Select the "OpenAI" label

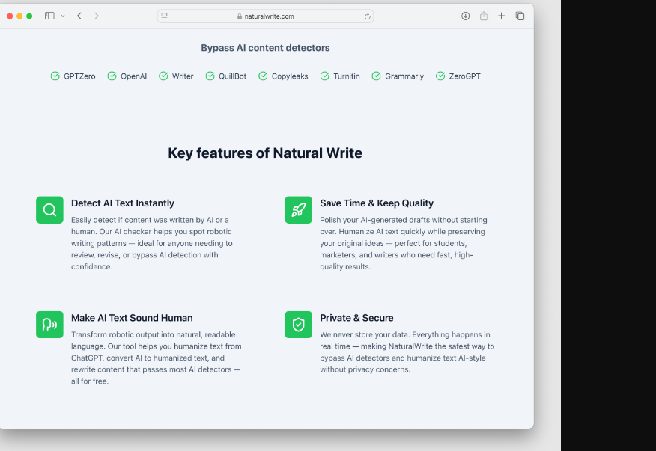[133, 76]
